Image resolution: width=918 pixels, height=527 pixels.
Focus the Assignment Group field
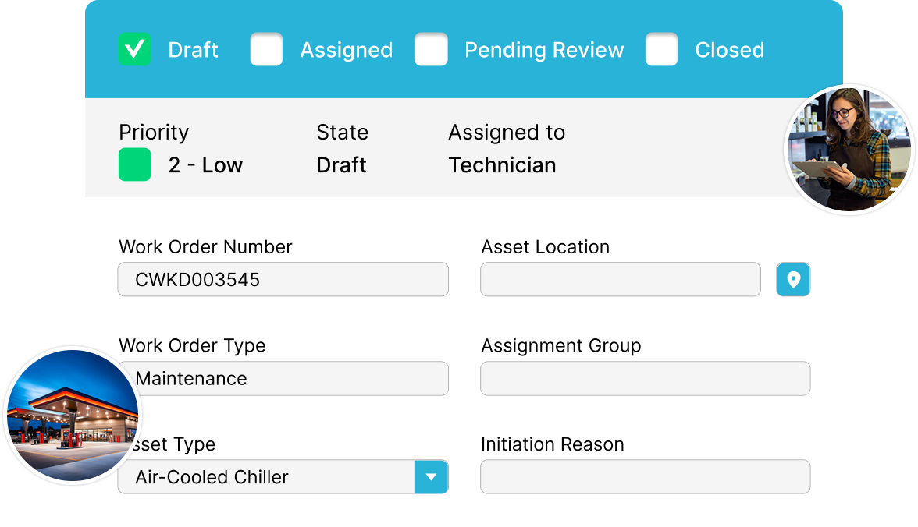coord(645,379)
